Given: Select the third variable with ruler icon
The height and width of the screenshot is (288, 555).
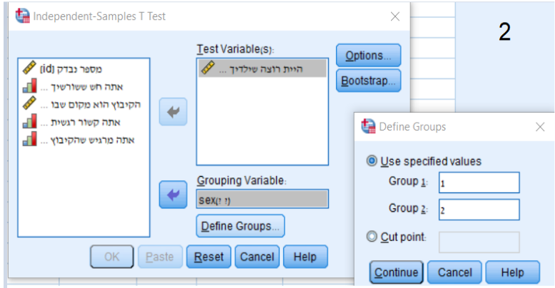Looking at the screenshot, I should coord(83,104).
